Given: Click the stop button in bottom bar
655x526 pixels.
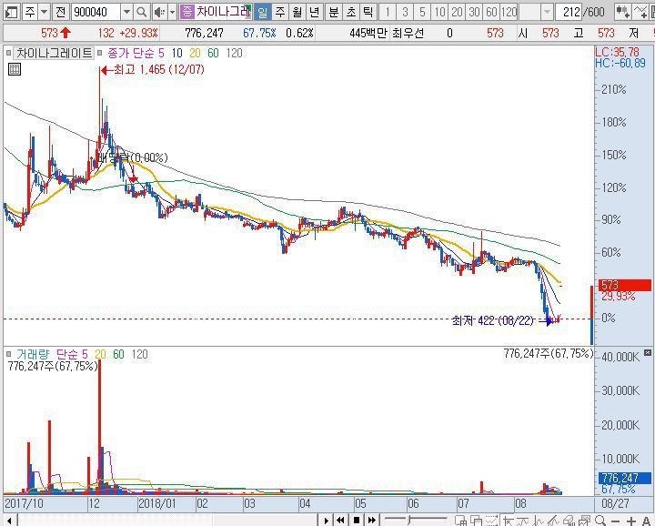Looking at the screenshot, I should [x=357, y=521].
